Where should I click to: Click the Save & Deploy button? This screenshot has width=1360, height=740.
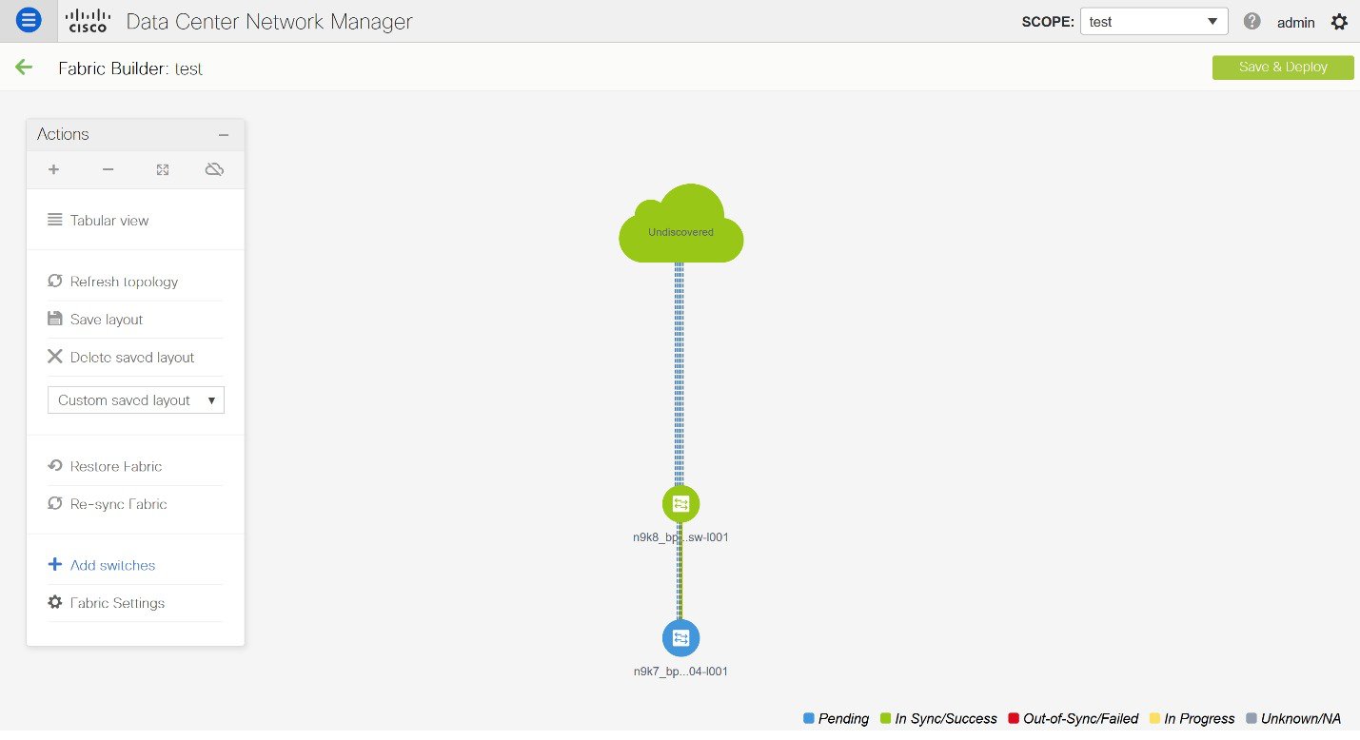point(1283,68)
